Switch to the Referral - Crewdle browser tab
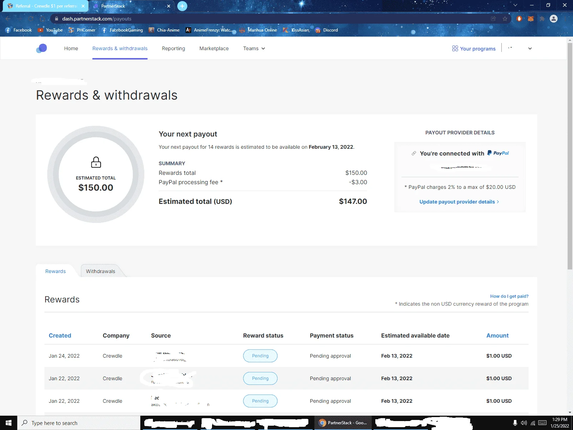 [45, 6]
